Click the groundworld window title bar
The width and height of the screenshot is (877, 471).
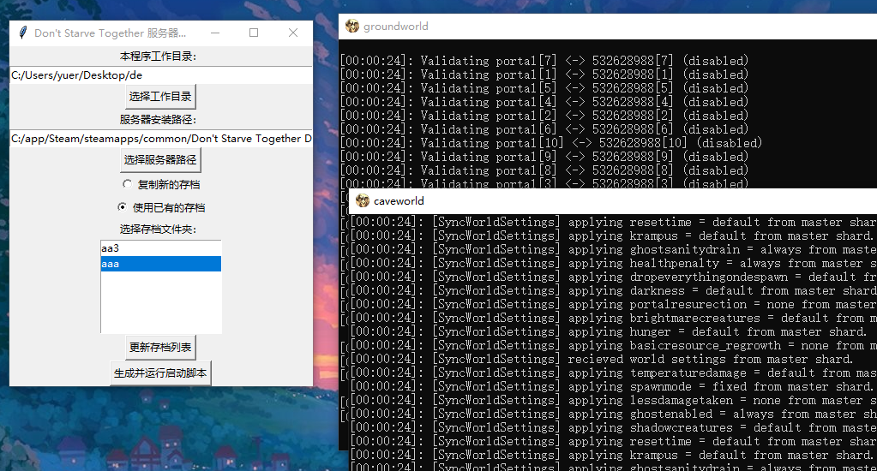tap(608, 27)
